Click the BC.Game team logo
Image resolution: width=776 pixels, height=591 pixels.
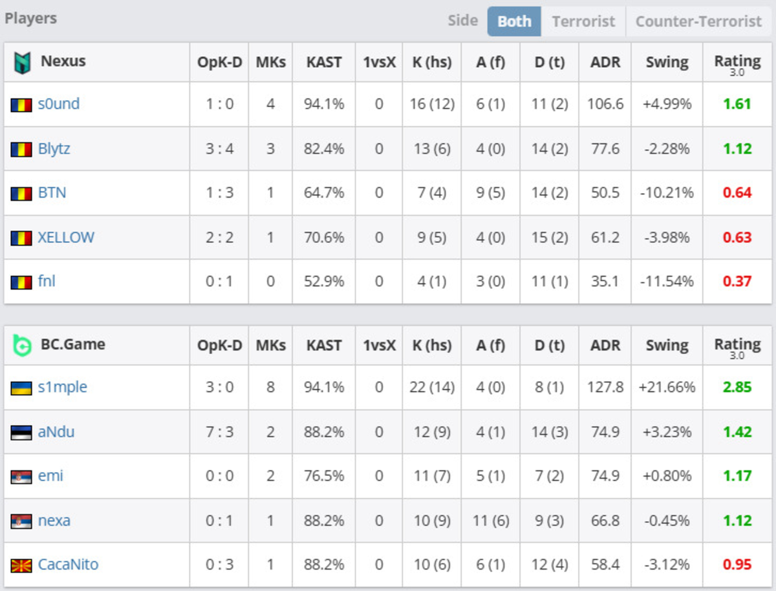22,344
